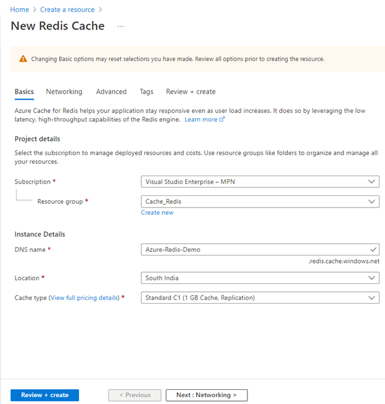Click the Create new resource group link
The height and width of the screenshot is (404, 385).
(157, 212)
